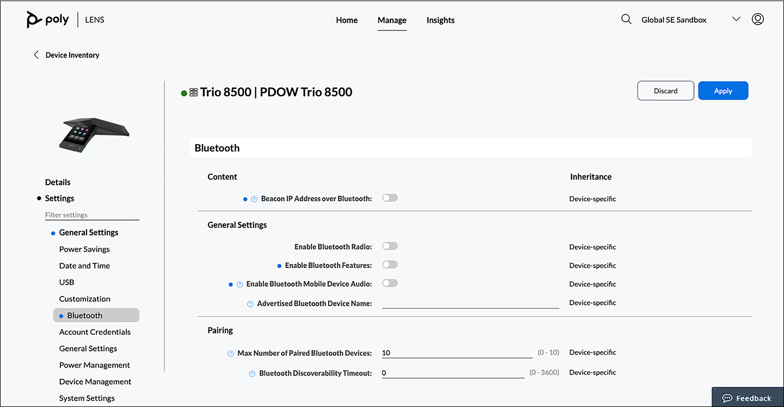The image size is (784, 407).
Task: Click help icon for Max Number of Paired Devices
Action: (230, 354)
